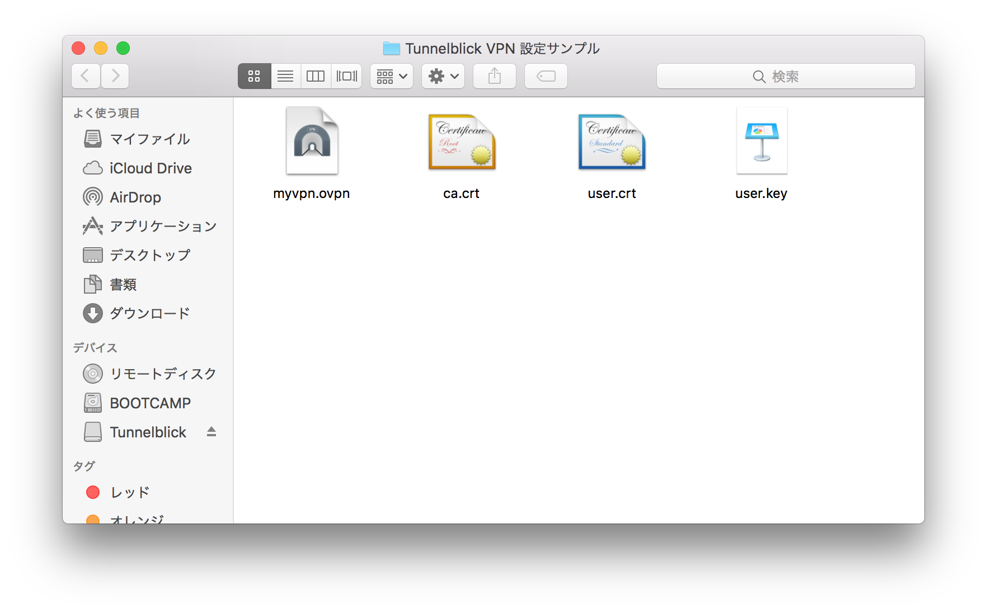Open デスクトップ in the sidebar

[x=148, y=255]
